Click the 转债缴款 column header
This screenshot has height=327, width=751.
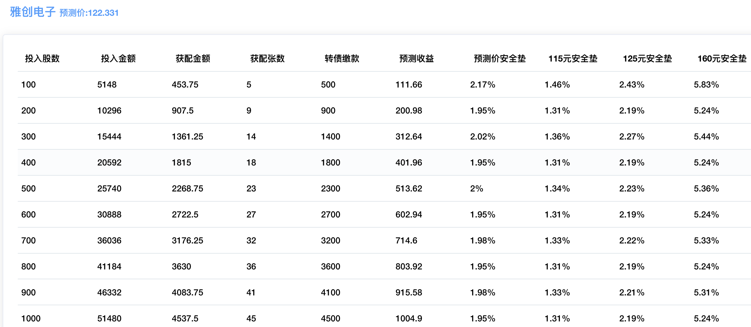tap(342, 59)
